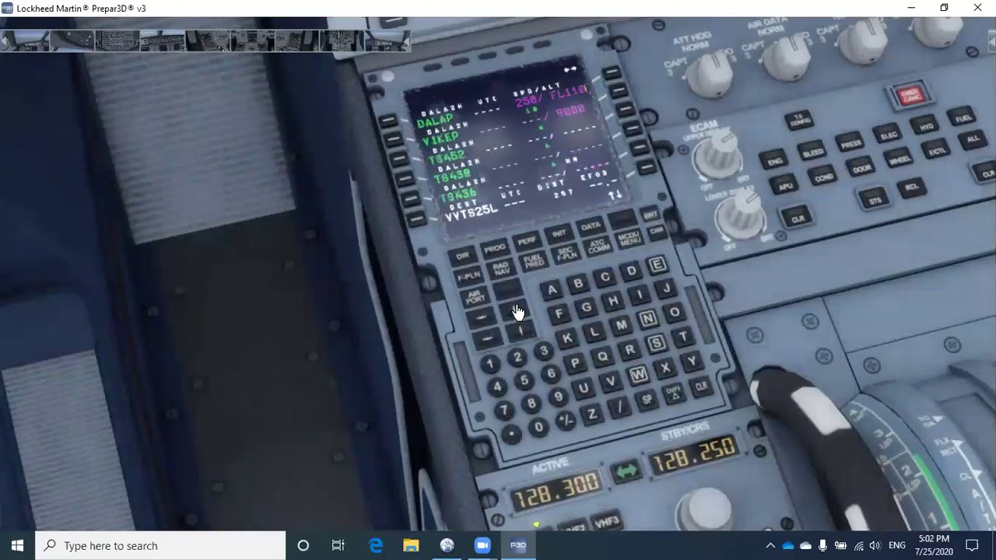The height and width of the screenshot is (560, 996).
Task: Open MCDU INIT page
Action: (559, 233)
